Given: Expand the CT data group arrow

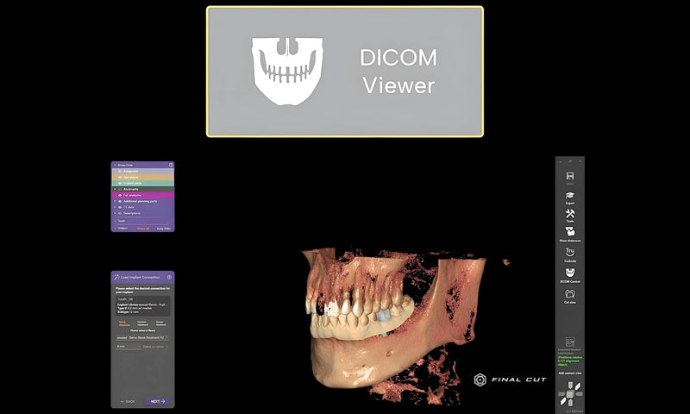Looking at the screenshot, I should click(x=115, y=207).
